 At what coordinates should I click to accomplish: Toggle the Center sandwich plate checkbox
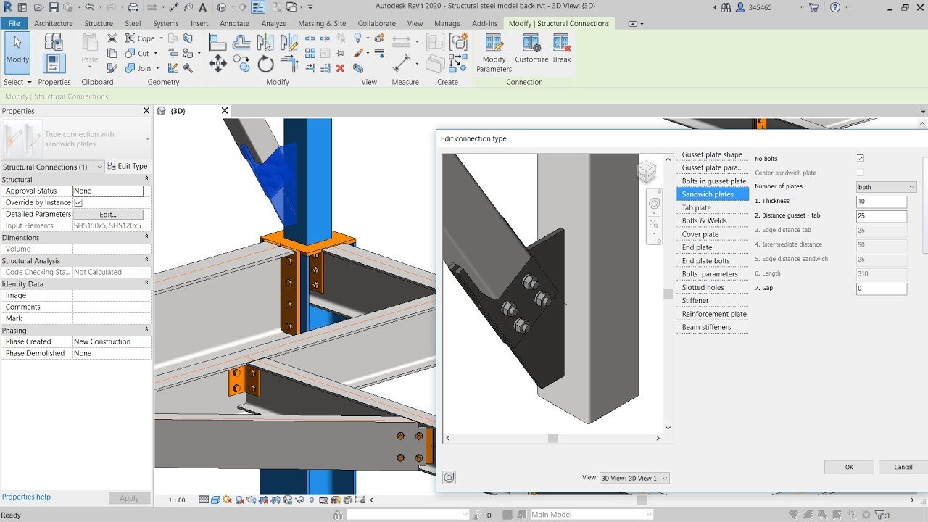860,173
